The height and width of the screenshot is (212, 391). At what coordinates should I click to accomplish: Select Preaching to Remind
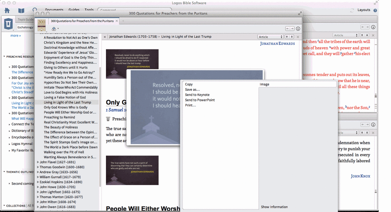(x=59, y=117)
